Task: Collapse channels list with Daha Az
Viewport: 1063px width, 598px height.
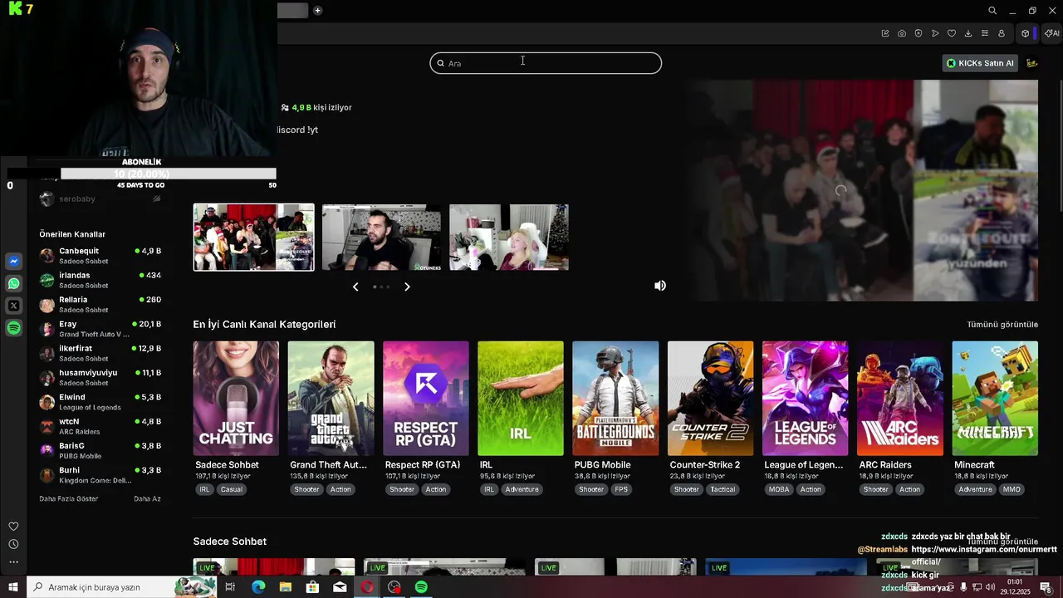Action: point(147,499)
